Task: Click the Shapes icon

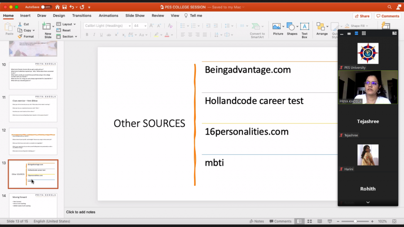Action: pos(292,30)
